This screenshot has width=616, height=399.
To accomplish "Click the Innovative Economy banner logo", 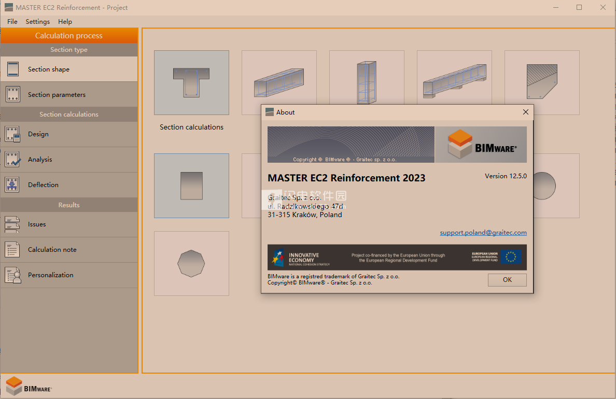I will 301,258.
